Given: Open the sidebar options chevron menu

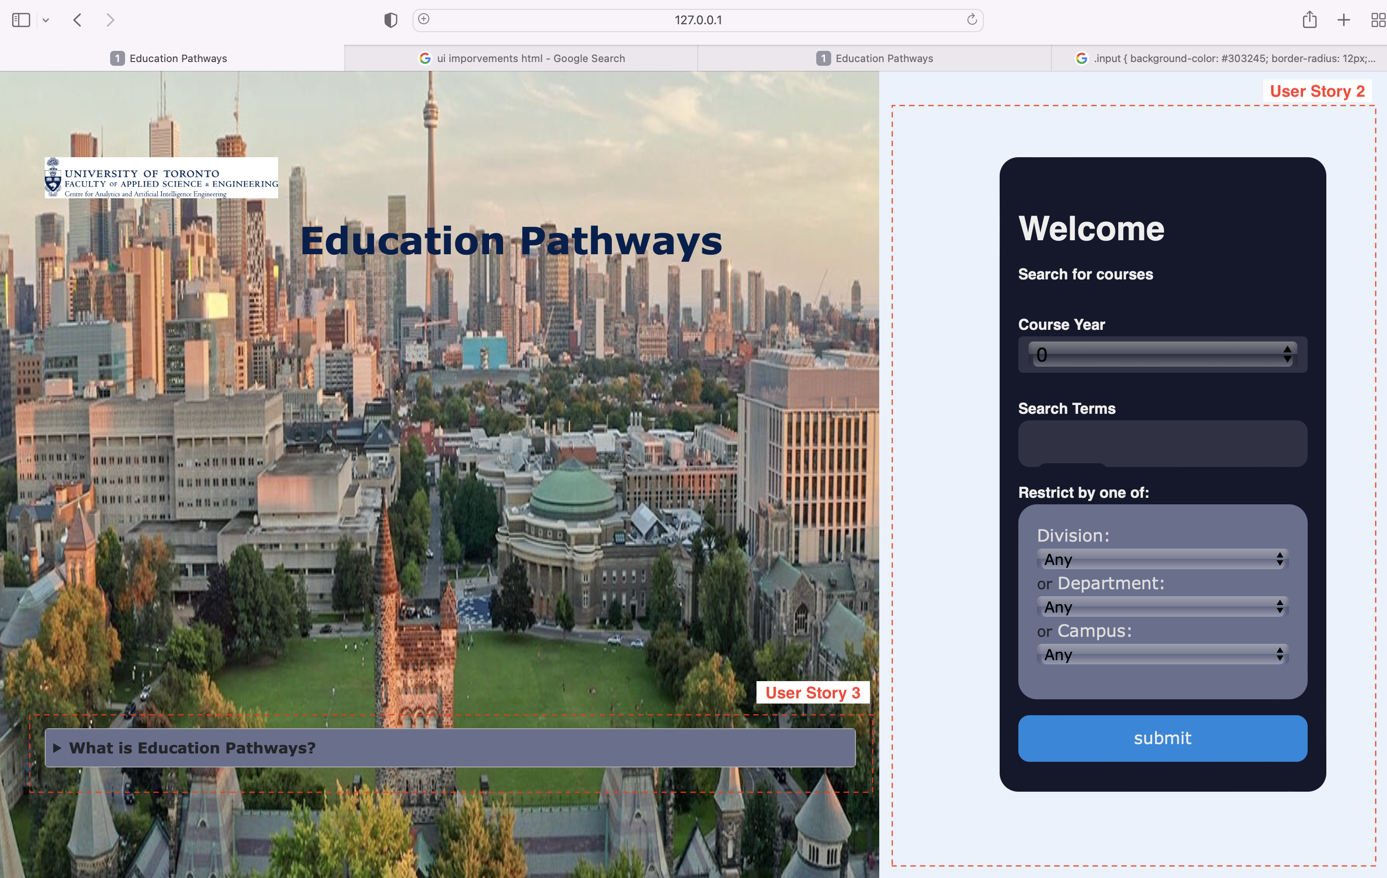Looking at the screenshot, I should (46, 20).
